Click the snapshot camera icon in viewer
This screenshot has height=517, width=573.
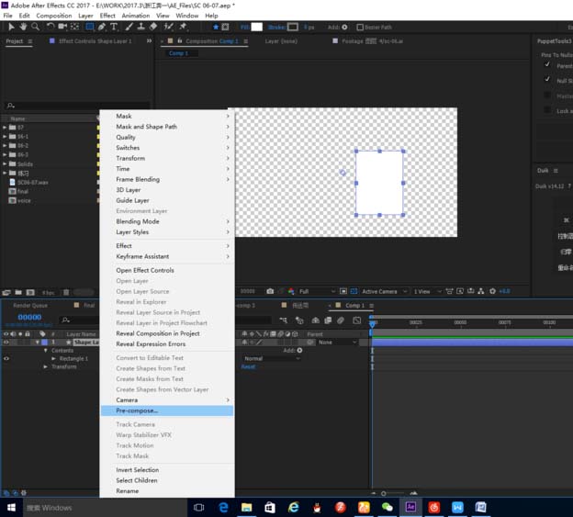tap(270, 291)
